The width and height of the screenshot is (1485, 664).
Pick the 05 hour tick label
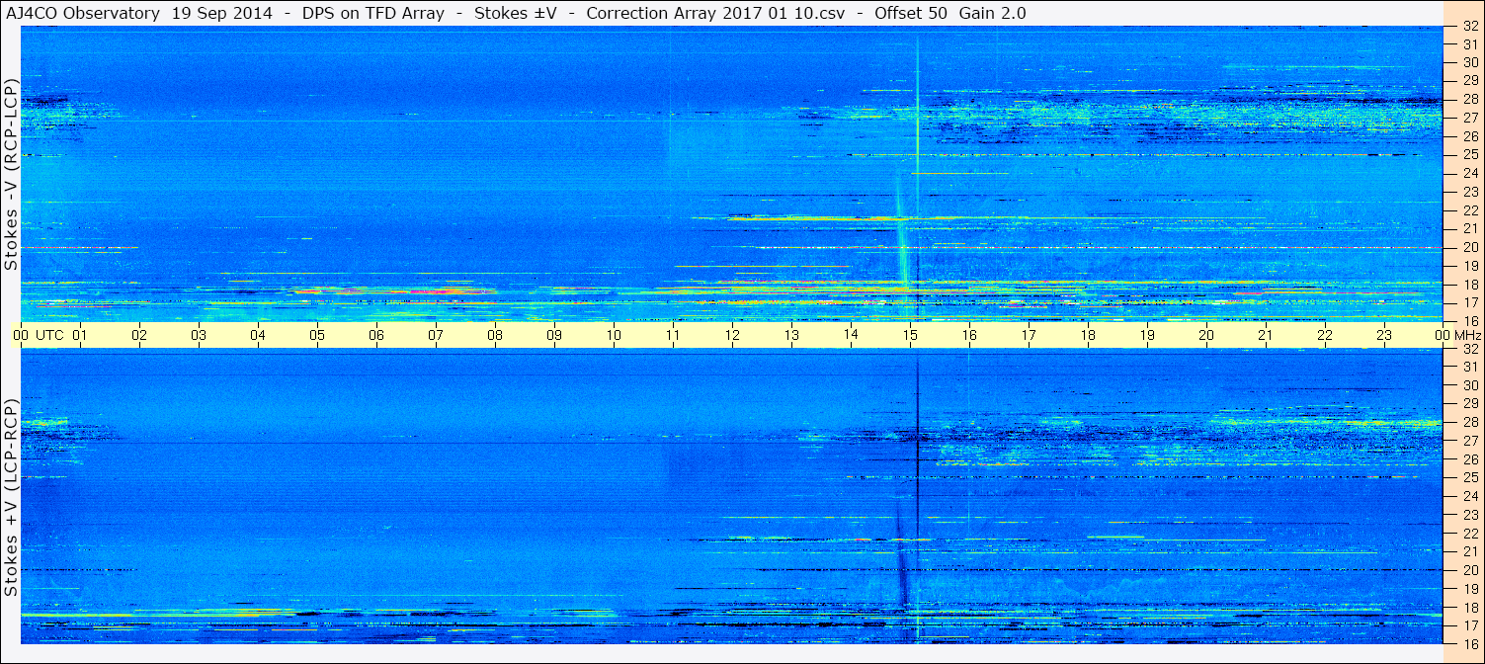click(x=317, y=335)
